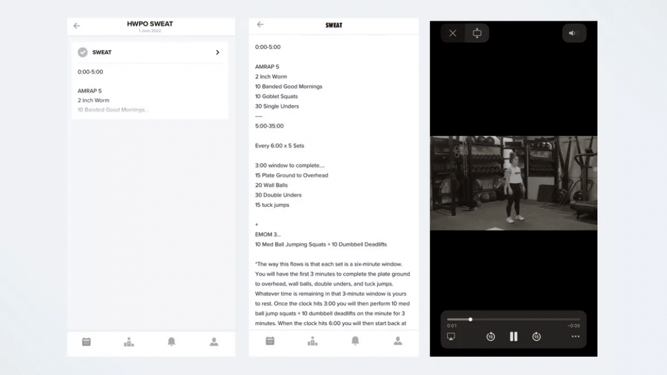Open leaderboard podium icon on HWPO SWEAT list screen
Viewport: 667px width, 375px height.
129,342
